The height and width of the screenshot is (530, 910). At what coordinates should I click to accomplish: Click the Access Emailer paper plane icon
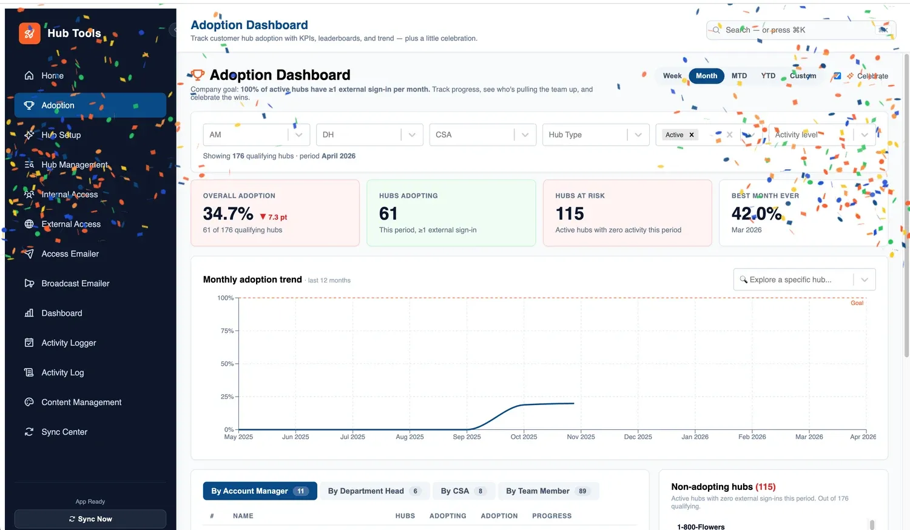29,254
